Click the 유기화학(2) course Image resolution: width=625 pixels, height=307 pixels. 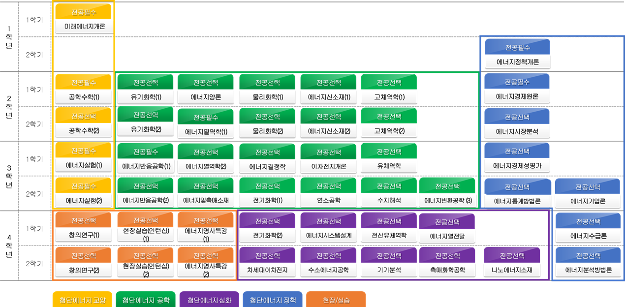point(145,123)
